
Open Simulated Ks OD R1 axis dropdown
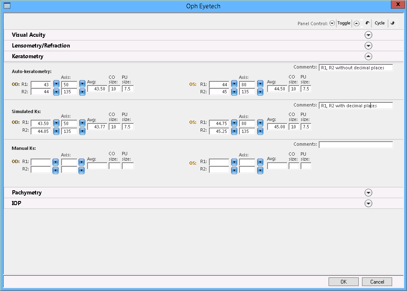pos(82,123)
